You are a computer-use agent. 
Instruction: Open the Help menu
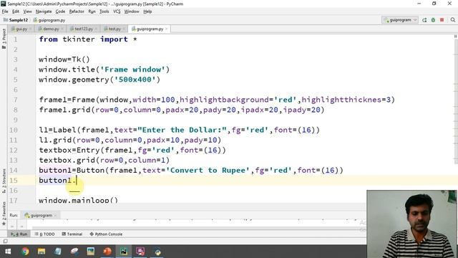147,11
